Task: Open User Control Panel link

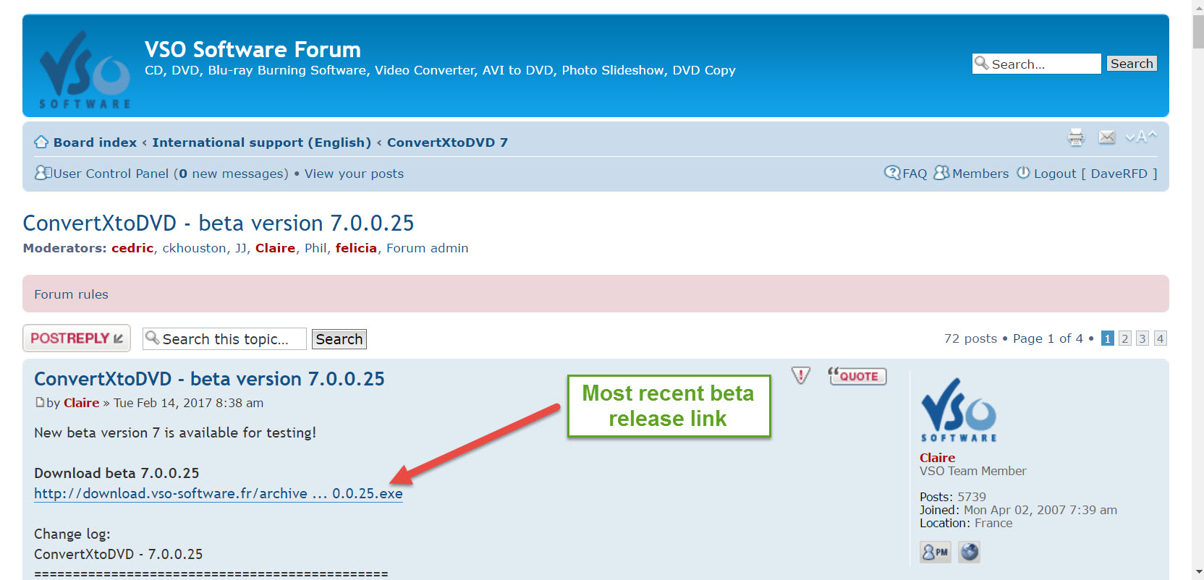Action: coord(111,174)
